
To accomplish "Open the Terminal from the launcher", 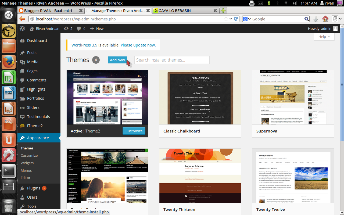I will point(9,171).
